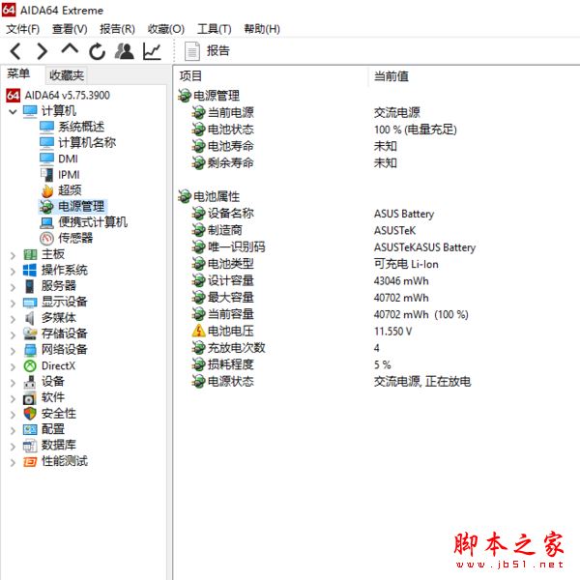Screen dimensions: 580x580
Task: Click the flame icon next to 超频
Action: click(x=47, y=190)
